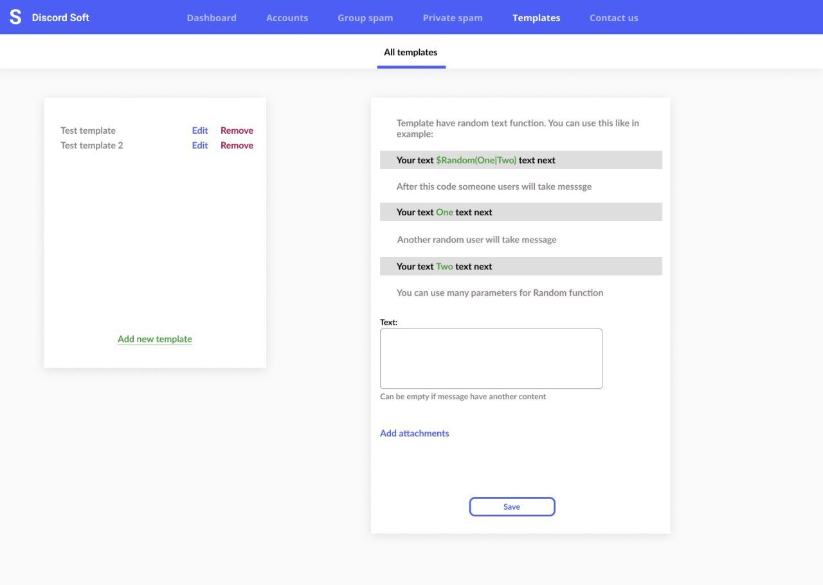Select Templates in the top navigation
The width and height of the screenshot is (823, 585).
click(536, 18)
